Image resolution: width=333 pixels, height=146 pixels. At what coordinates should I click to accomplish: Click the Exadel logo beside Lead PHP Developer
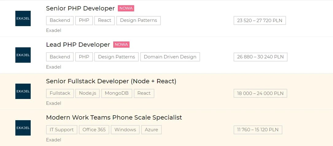point(23,55)
